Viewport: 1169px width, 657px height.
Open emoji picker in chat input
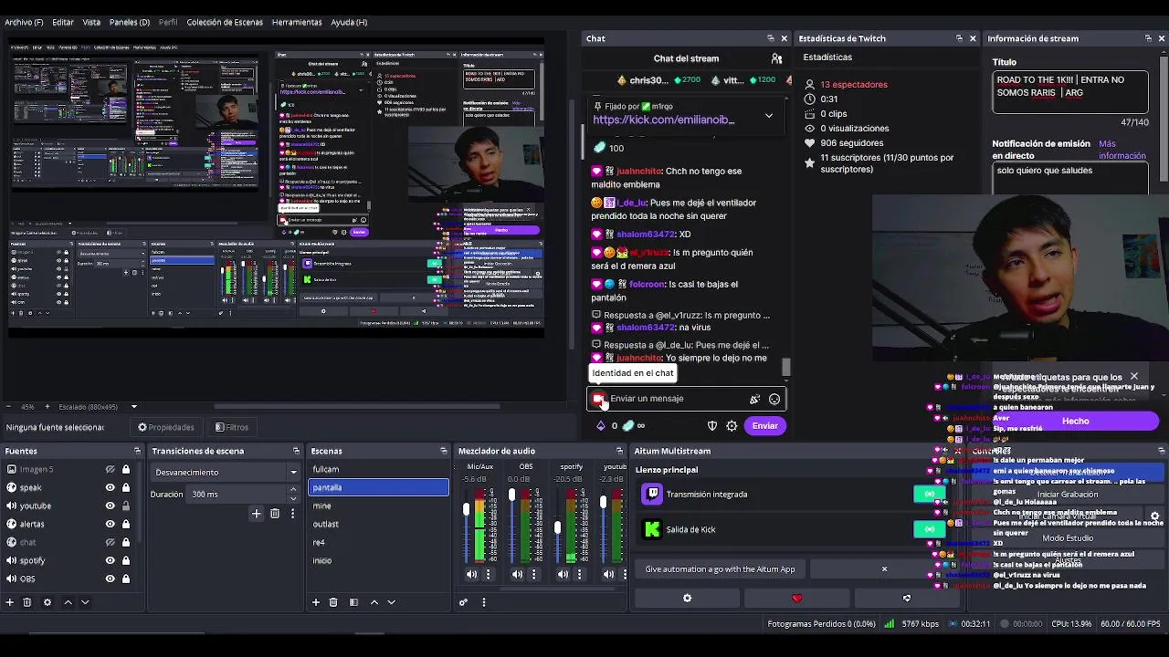[774, 399]
